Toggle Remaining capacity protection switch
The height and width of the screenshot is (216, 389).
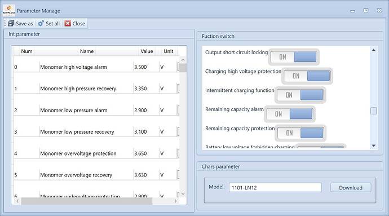click(300, 133)
